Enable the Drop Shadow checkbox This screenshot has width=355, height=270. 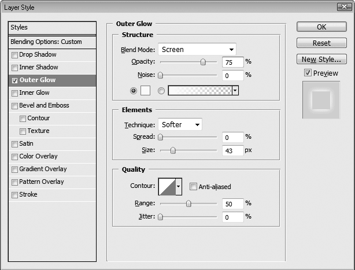coord(14,55)
